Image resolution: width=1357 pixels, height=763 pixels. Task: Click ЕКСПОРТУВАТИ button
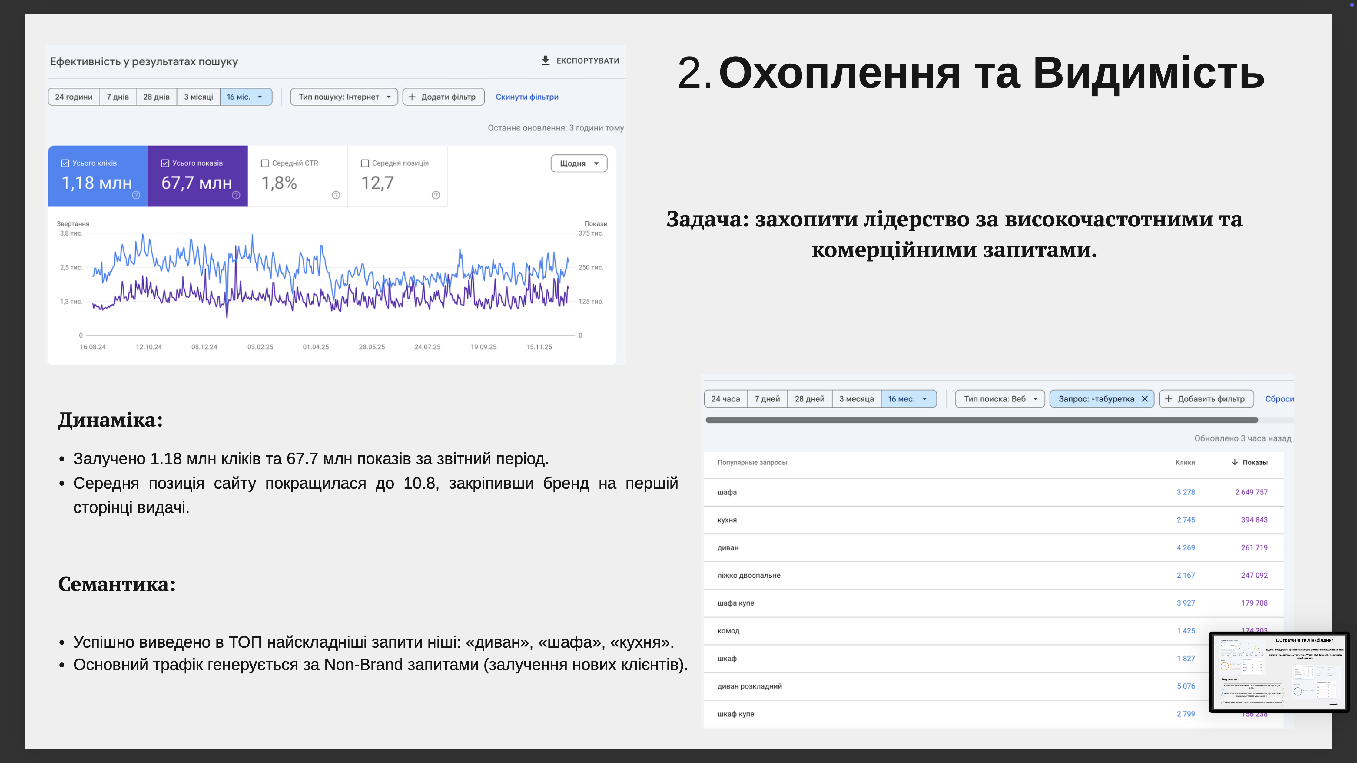(580, 61)
